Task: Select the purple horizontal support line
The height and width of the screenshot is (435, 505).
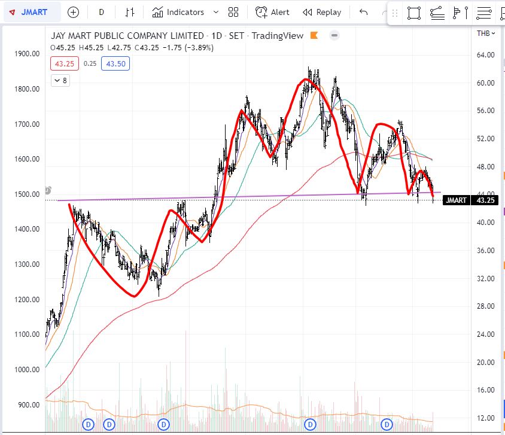Action: pyautogui.click(x=249, y=196)
